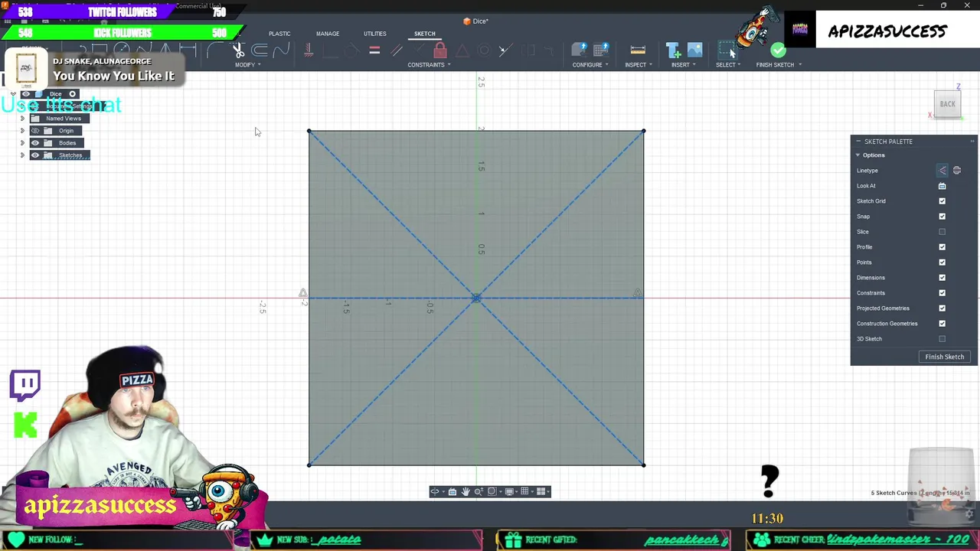
Task: Click the Window Select tool icon
Action: (x=727, y=51)
